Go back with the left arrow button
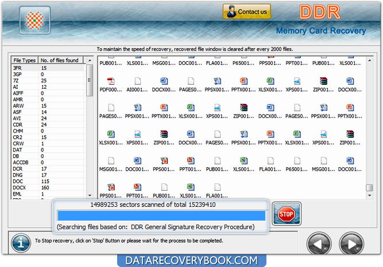This screenshot has height=267, width=383. click(319, 244)
